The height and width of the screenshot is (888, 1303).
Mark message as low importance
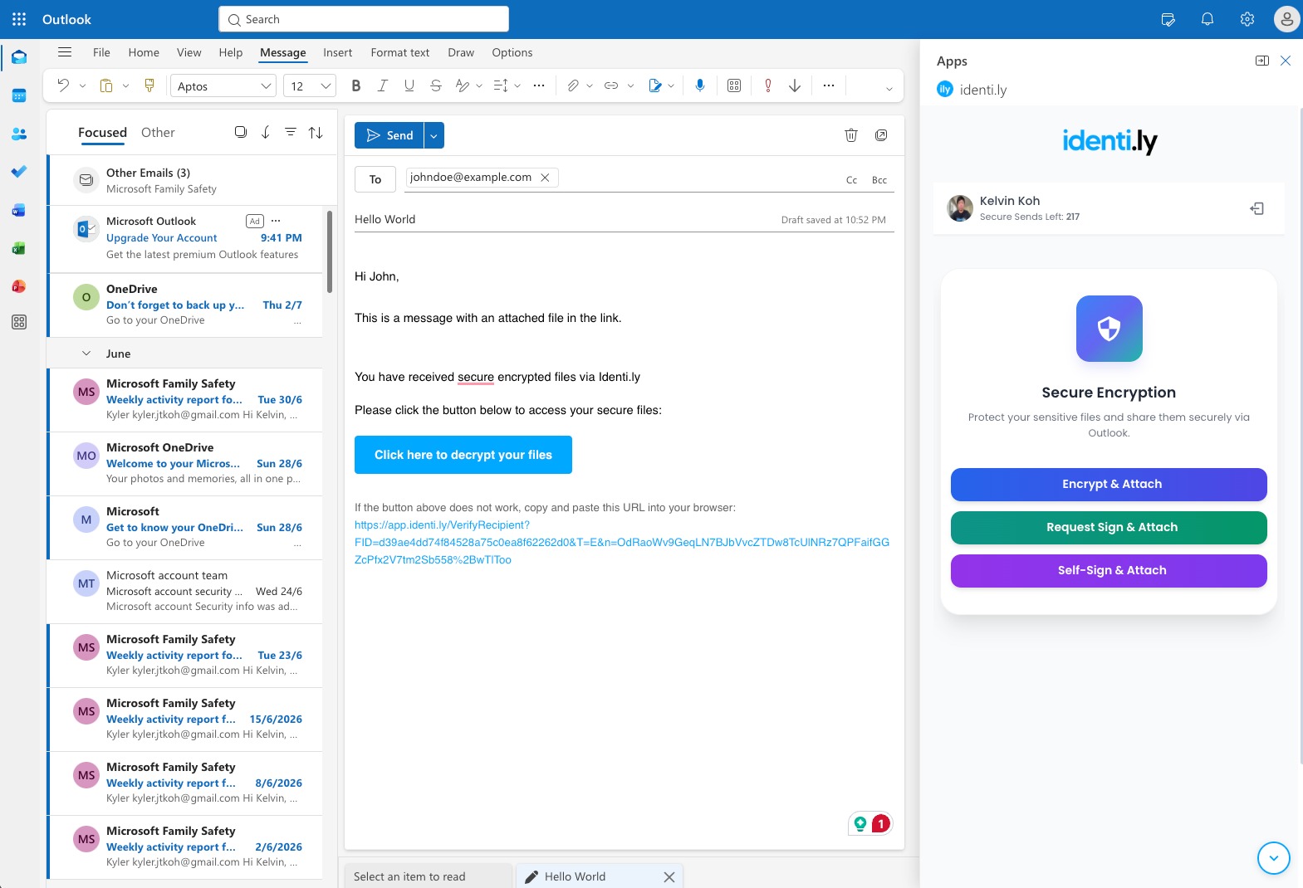pos(795,85)
